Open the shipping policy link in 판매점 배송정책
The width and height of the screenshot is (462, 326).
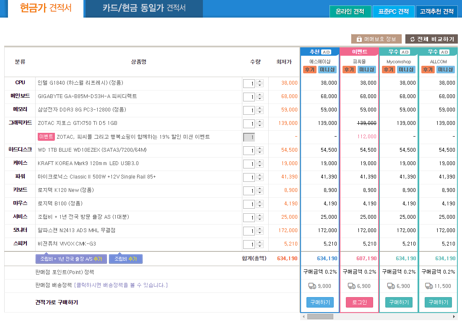point(121,285)
